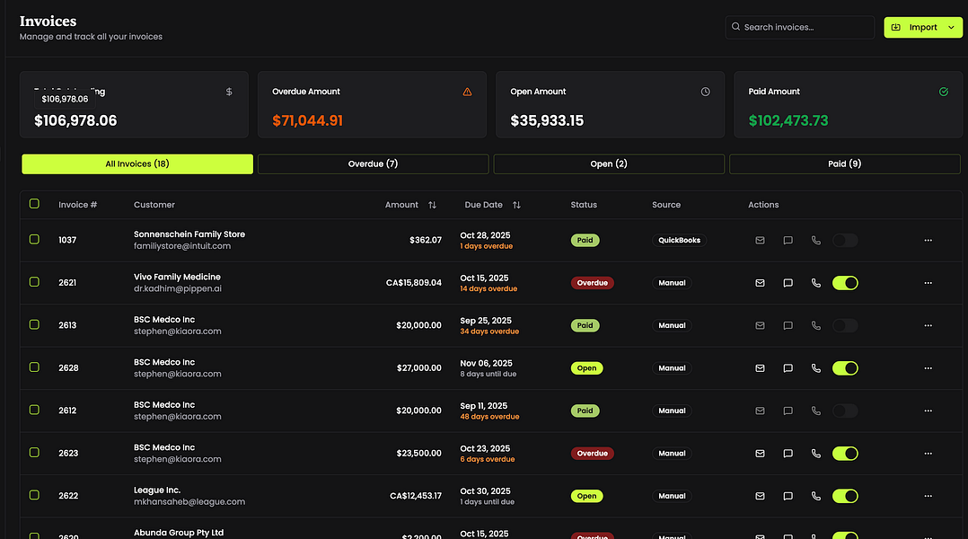Send email for invoice 2621
Viewport: 968px width, 539px height.
(760, 283)
